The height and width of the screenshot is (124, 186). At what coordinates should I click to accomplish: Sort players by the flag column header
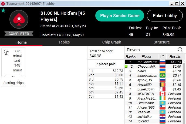click(x=162, y=56)
